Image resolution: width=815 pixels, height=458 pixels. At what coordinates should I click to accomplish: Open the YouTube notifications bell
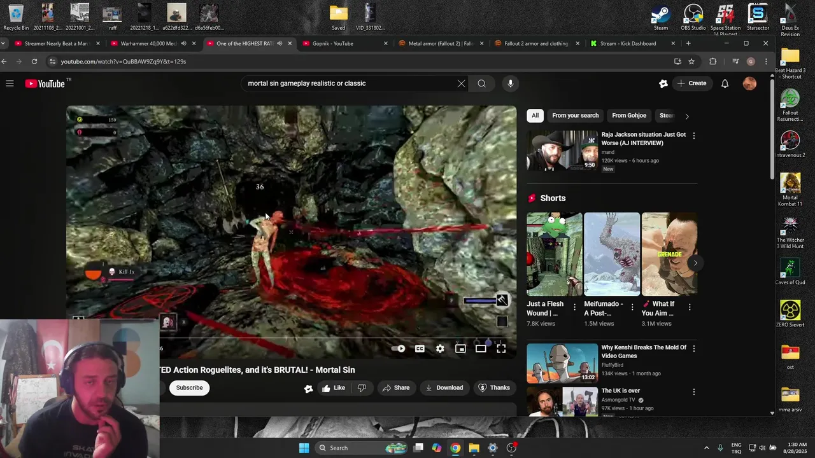tap(725, 83)
